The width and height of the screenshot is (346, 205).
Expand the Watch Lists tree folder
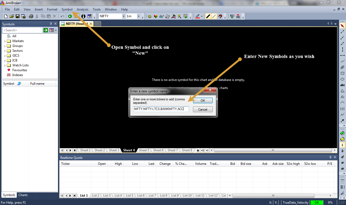[5, 65]
